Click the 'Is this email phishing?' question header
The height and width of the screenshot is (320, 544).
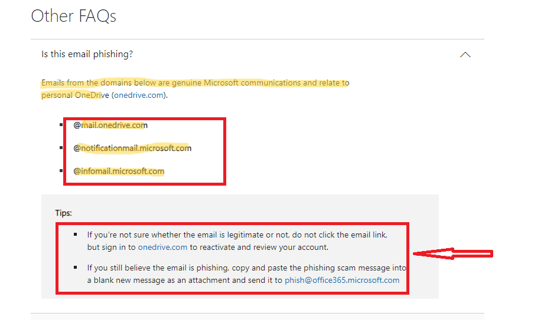coord(87,54)
